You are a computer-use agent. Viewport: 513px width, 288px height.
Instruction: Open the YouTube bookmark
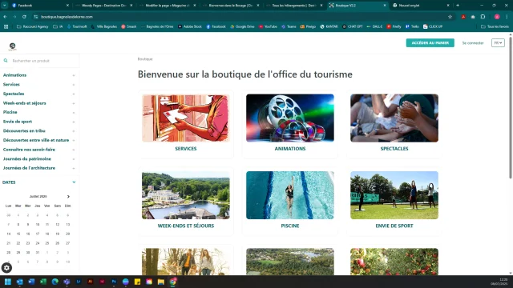[x=268, y=26]
